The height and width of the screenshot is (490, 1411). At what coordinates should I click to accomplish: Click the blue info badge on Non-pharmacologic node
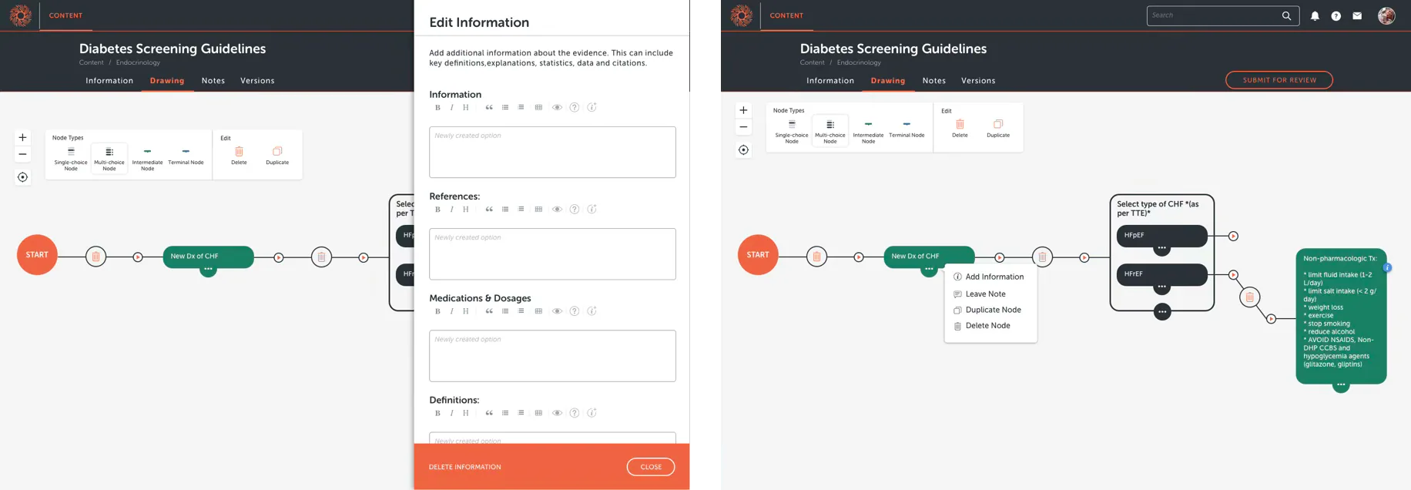pyautogui.click(x=1387, y=268)
